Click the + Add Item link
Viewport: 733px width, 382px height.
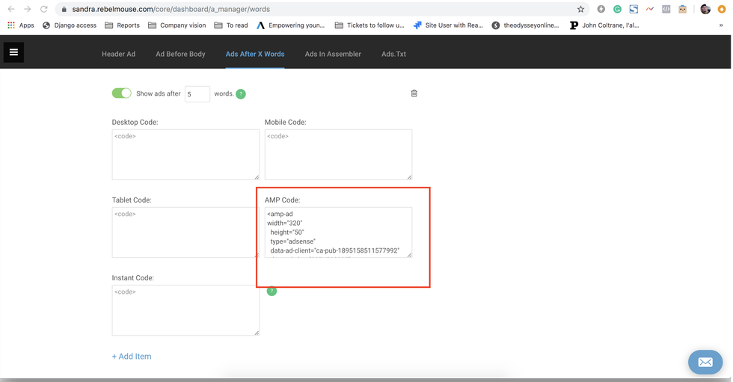tap(132, 357)
